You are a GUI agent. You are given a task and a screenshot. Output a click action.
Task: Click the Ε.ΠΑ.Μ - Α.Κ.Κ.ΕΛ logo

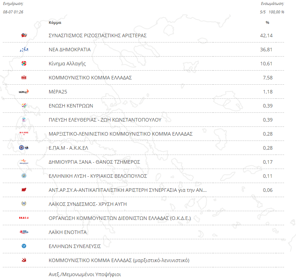pos(24,148)
